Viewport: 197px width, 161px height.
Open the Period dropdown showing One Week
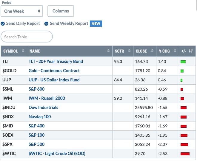pyautogui.click(x=22, y=11)
